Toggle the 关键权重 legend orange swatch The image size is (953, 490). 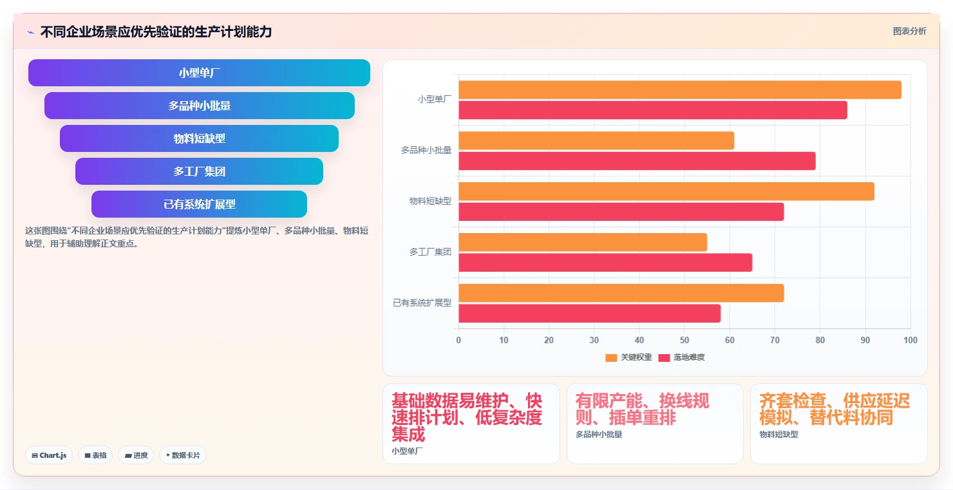[611, 357]
